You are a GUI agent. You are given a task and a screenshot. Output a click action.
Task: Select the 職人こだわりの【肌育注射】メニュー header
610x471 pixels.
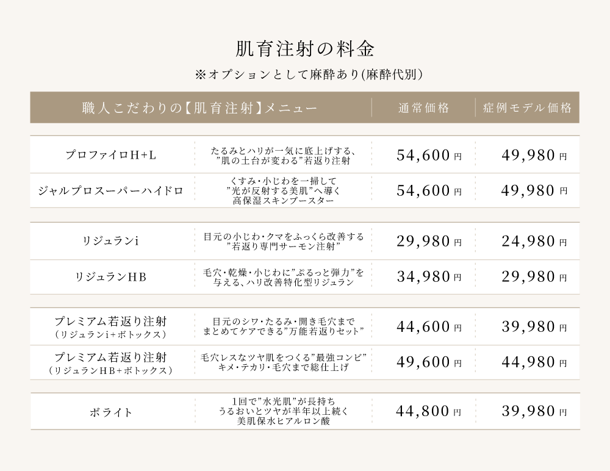coord(199,108)
